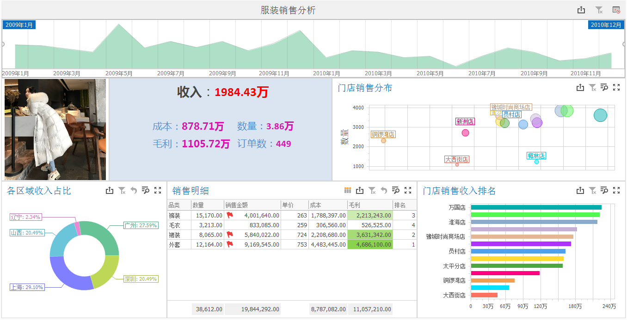Viewport: 627px width, 320px height.
Task: Clear filter on 门店销售收入排名 chart
Action: [593, 190]
